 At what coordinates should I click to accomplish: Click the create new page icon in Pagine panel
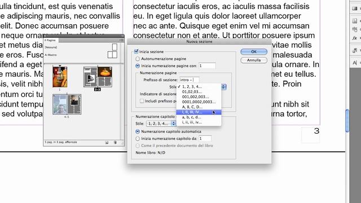click(x=107, y=143)
